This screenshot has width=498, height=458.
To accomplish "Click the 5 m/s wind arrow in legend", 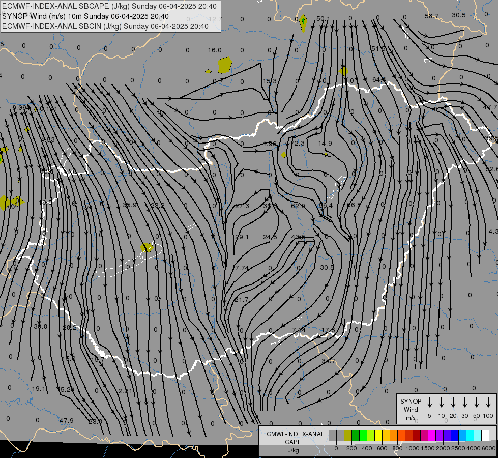I will point(430,403).
